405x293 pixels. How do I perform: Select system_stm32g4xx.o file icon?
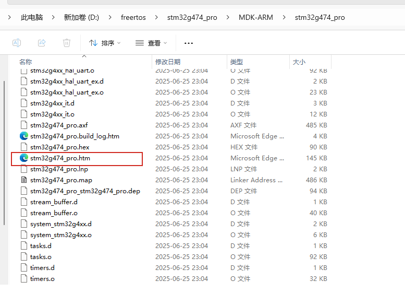click(24, 235)
